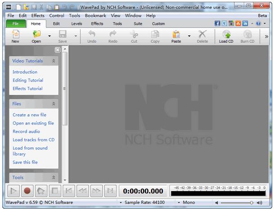Close the left sidebar panel
The height and width of the screenshot is (211, 274).
[58, 50]
